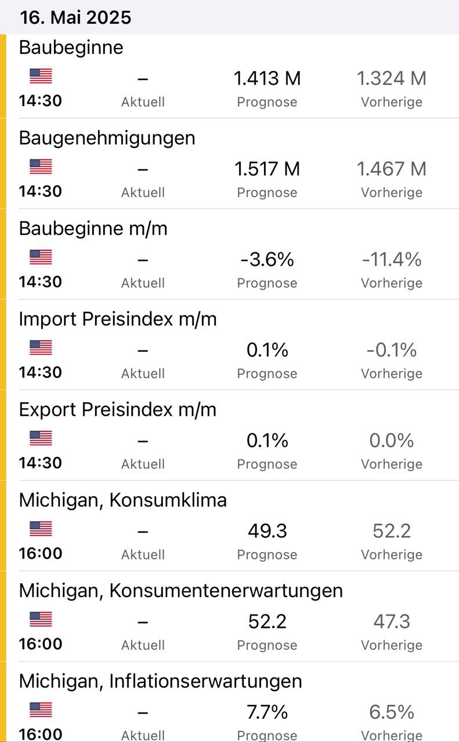Screen dimensions: 459x742
Task: Tap the 47.3 Vorherige value
Action: click(391, 621)
